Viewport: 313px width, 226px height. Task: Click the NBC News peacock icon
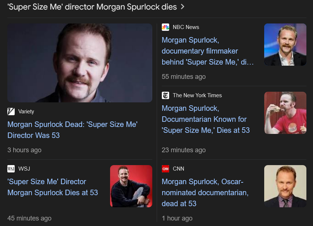pyautogui.click(x=165, y=27)
